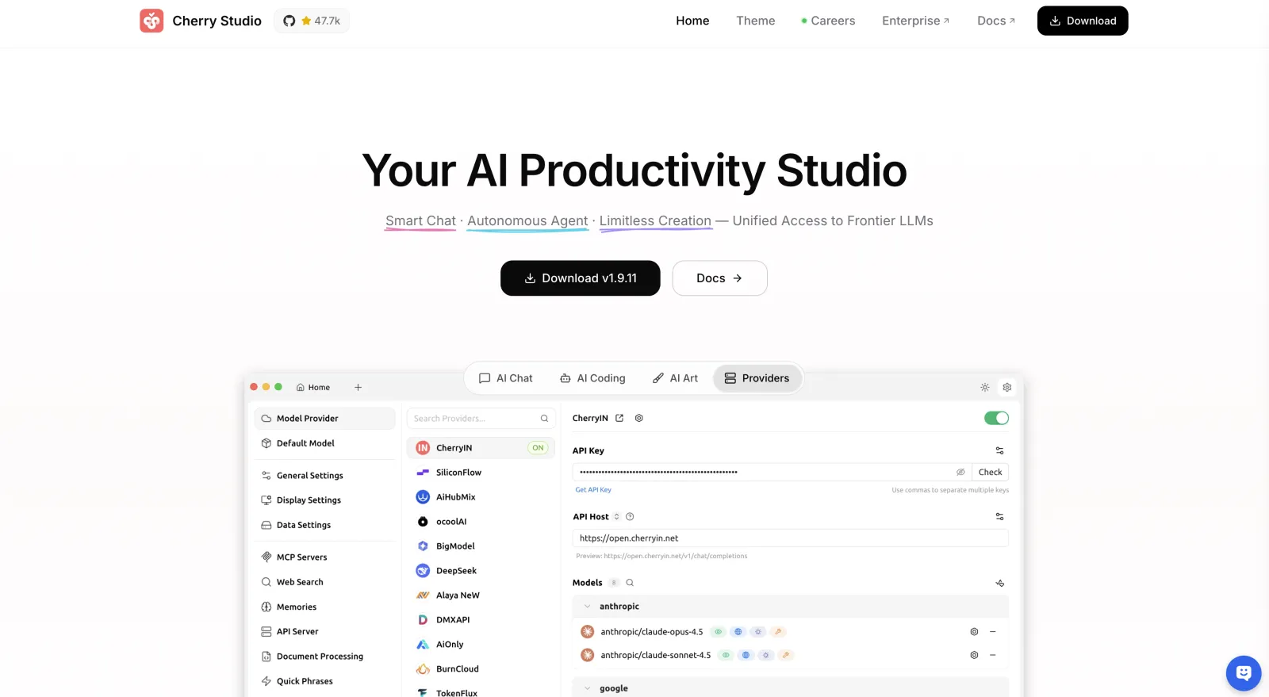Image resolution: width=1269 pixels, height=697 pixels.
Task: Click the Autonomous Agent underlined text
Action: pyautogui.click(x=527, y=221)
